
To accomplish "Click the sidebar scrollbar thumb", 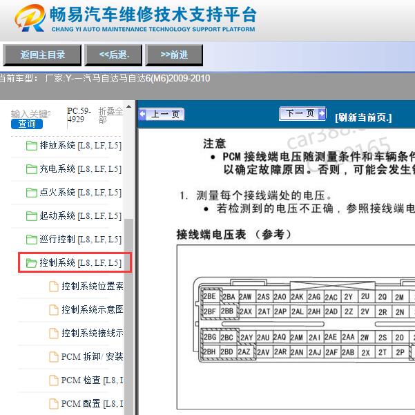I will pos(129,316).
